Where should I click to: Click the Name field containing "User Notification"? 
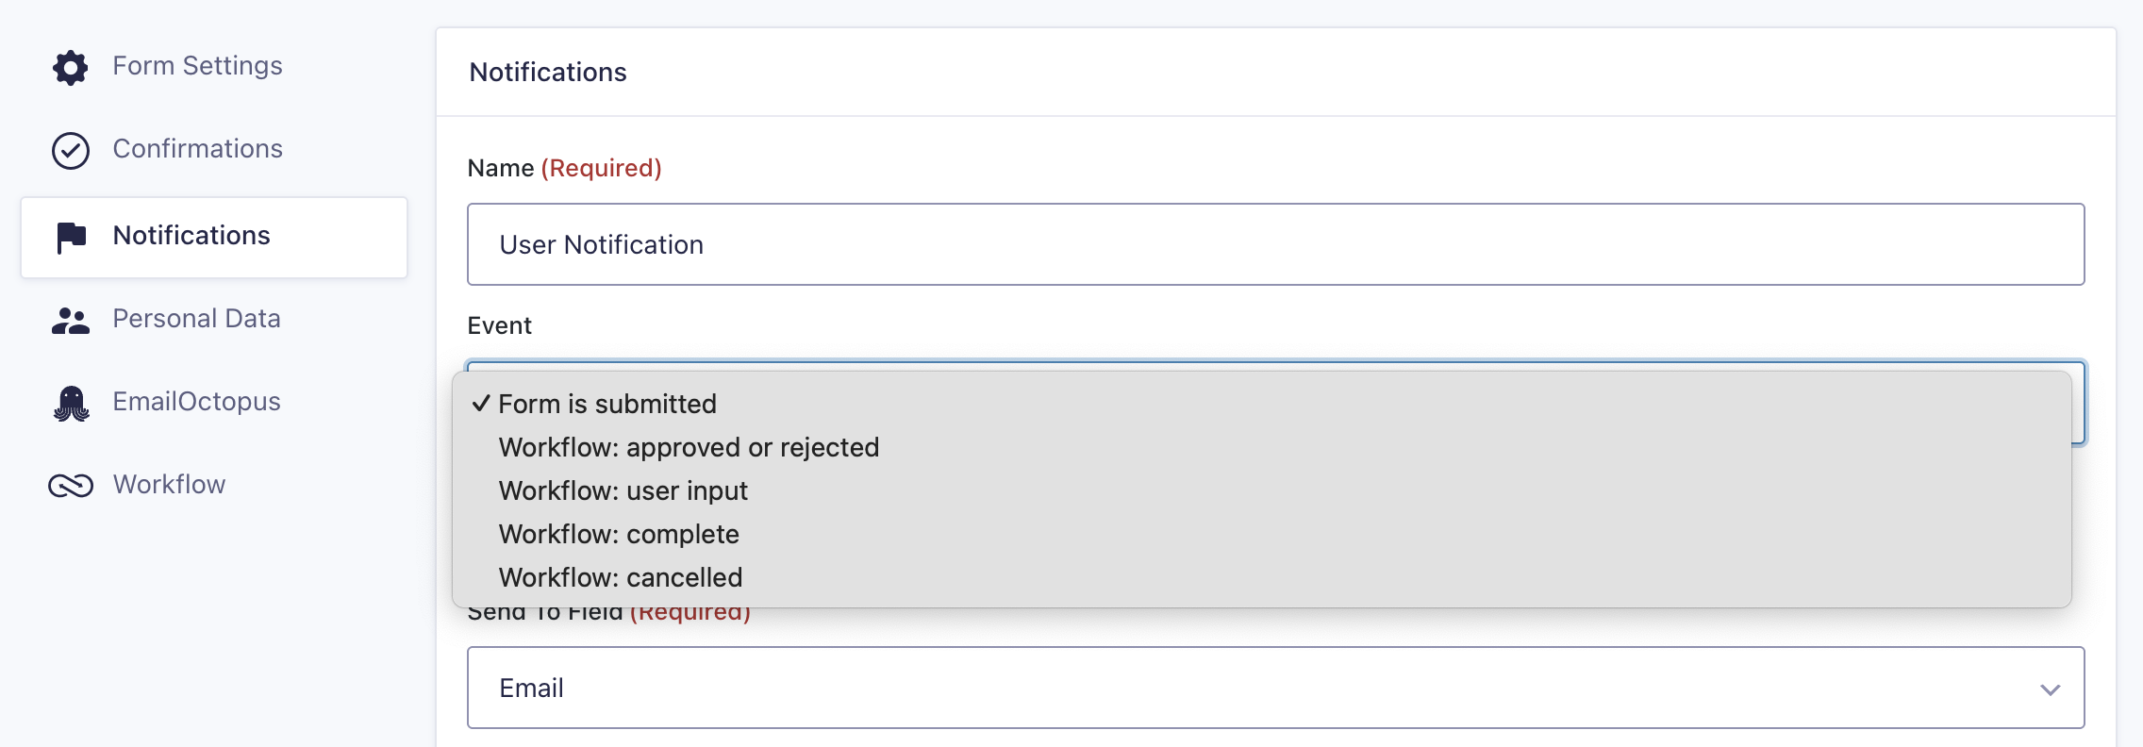(1275, 244)
